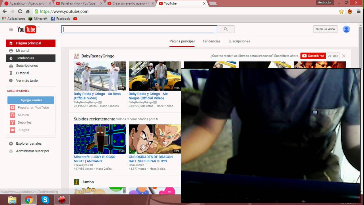Open 'CURIOSIDADES DE DRAGON BALL SUPER' title
Viewport: 364px width, 205px height.
(x=151, y=159)
